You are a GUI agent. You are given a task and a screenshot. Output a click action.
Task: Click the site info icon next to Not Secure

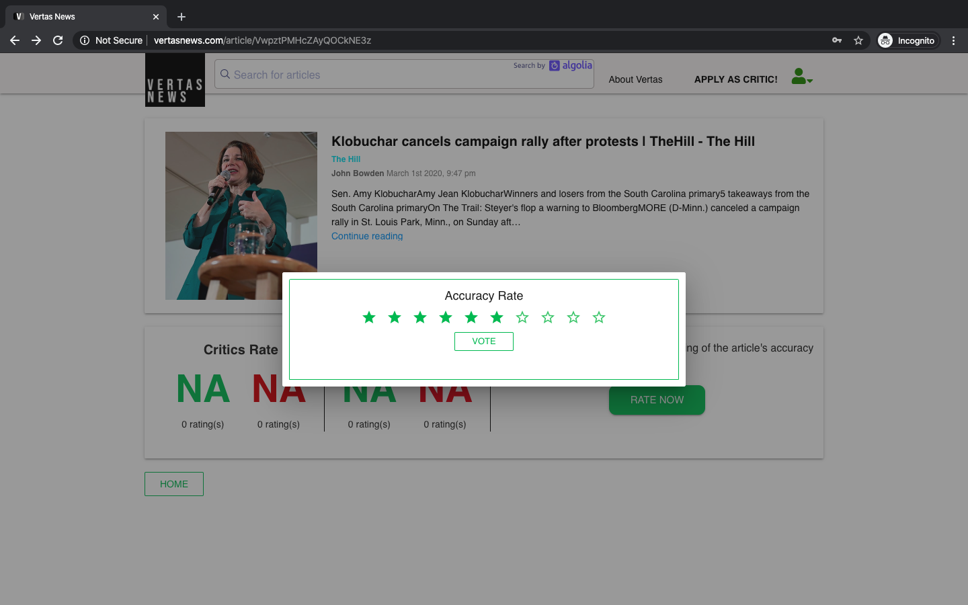click(84, 40)
